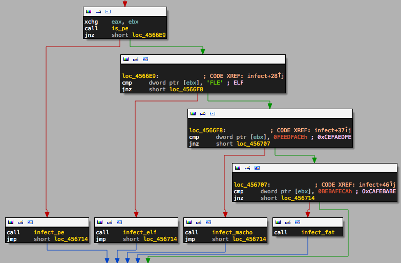Click the color palette icon on the infect_pe node
Screen dimensions: 401x263
click(x=11, y=222)
